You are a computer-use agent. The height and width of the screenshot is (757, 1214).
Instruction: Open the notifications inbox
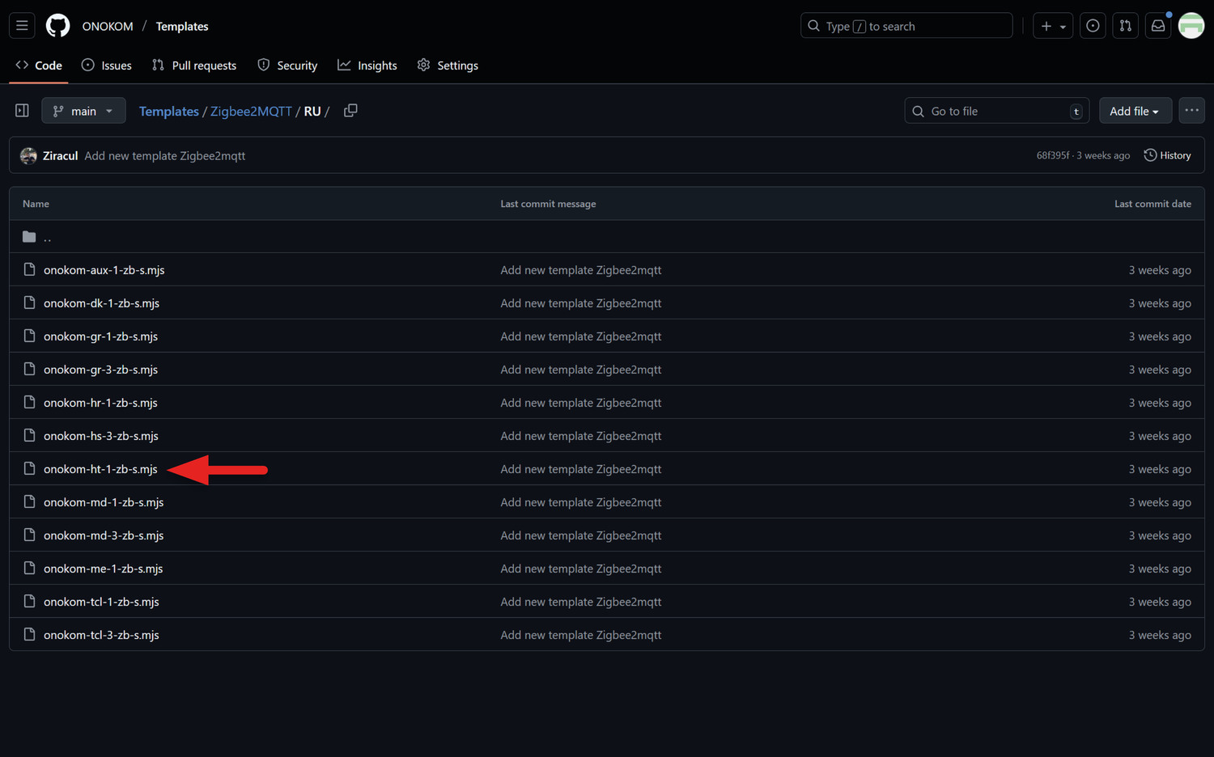click(1158, 26)
